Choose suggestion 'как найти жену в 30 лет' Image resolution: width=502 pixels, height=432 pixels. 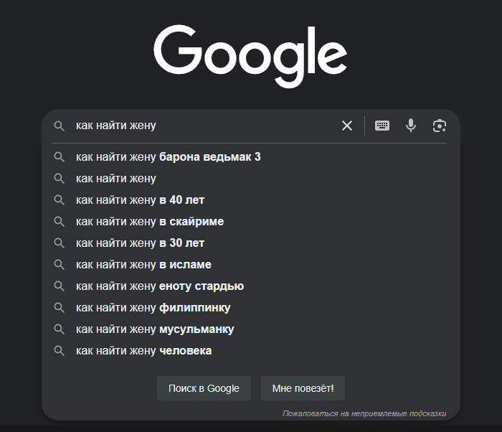pos(251,243)
